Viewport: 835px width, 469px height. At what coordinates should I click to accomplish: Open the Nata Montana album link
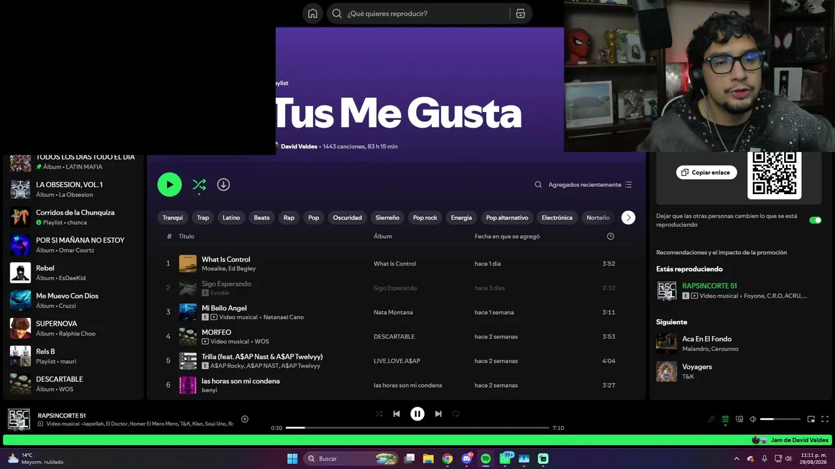coord(393,313)
